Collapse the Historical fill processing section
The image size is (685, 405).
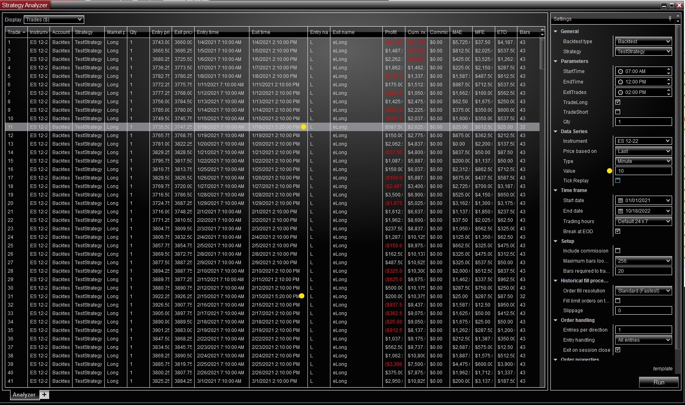(556, 281)
